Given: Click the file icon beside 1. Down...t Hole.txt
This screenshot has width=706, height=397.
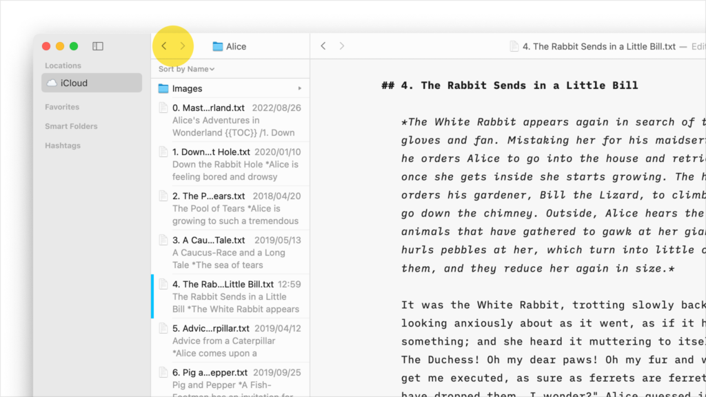Looking at the screenshot, I should (x=163, y=152).
